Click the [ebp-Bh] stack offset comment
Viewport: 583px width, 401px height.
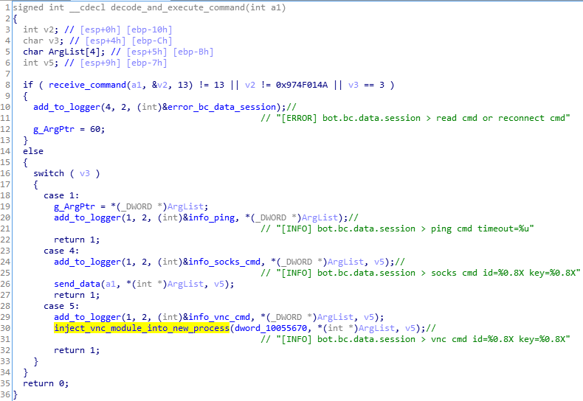[x=193, y=52]
